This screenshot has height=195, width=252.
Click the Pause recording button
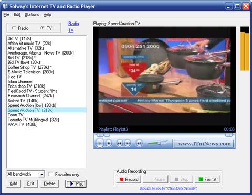tap(155, 179)
